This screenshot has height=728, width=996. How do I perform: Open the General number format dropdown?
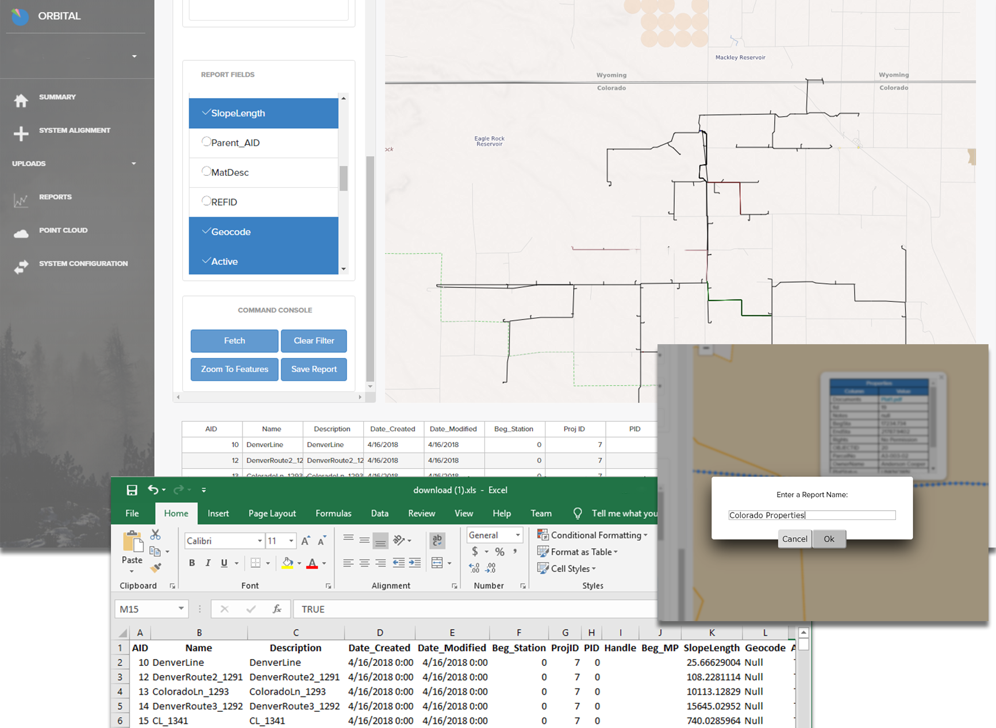518,535
